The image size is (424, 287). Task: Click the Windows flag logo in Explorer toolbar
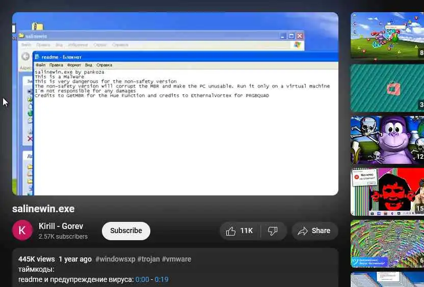click(297, 45)
